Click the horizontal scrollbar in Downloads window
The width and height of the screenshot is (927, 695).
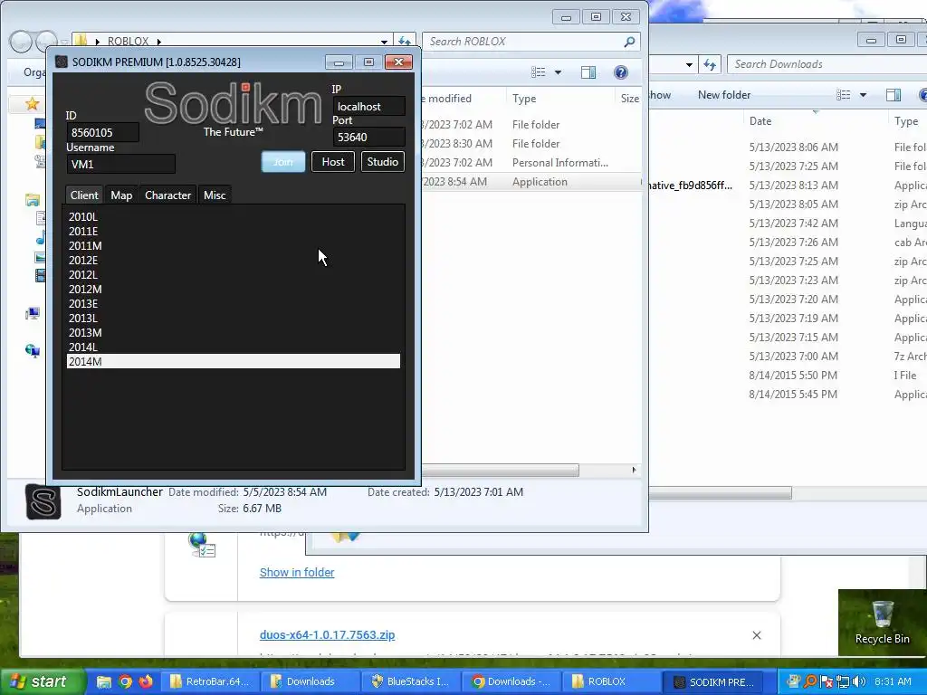point(720,493)
